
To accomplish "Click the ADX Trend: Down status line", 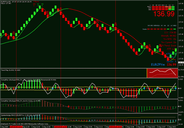I will tap(168, 46).
